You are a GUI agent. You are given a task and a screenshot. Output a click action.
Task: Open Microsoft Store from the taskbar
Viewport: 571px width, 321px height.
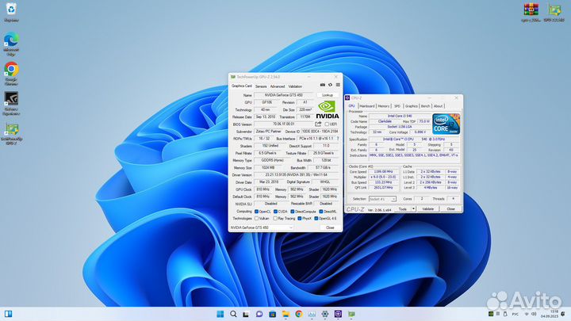pyautogui.click(x=272, y=314)
